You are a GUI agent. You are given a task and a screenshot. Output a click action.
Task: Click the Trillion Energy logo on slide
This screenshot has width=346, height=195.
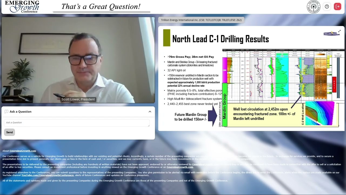[x=331, y=34]
